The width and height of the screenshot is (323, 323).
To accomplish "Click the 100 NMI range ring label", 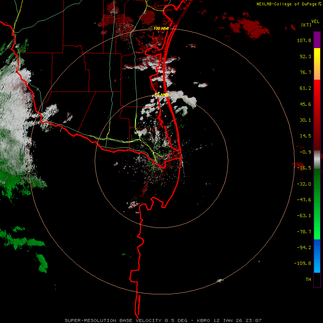I will pyautogui.click(x=161, y=28).
